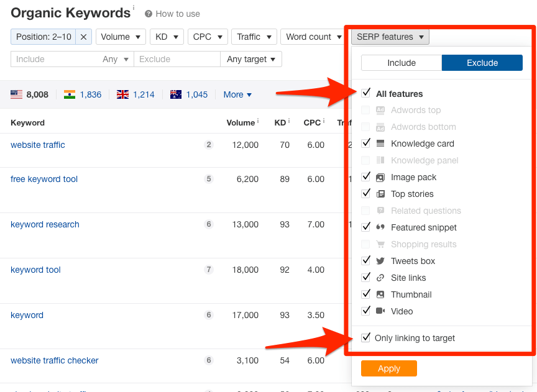Image resolution: width=537 pixels, height=392 pixels.
Task: Click the Tweets box Twitter icon
Action: click(380, 261)
